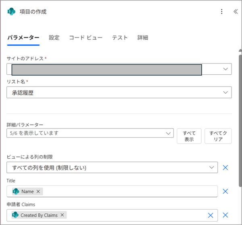Clear the 申請者 Claims field contents

[x=210, y=215]
